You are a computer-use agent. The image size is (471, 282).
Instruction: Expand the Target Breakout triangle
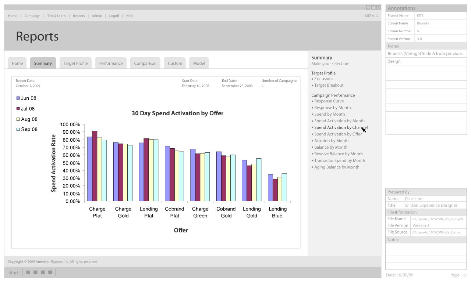pyautogui.click(x=313, y=86)
